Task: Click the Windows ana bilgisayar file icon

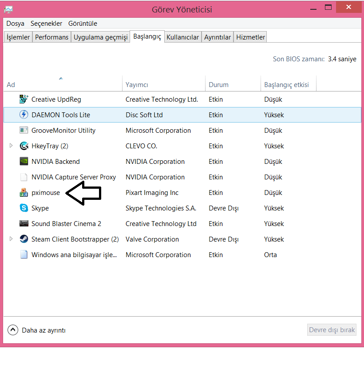Action: [x=24, y=254]
